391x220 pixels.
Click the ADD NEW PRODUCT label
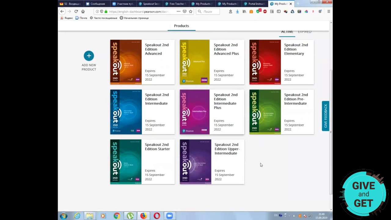(x=89, y=67)
